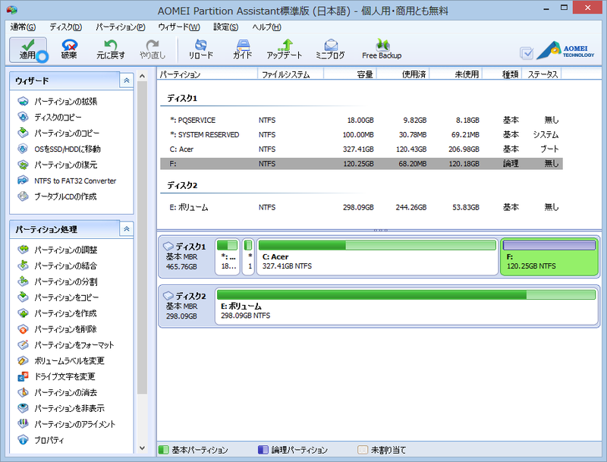Click the アップデート (Update) toolbar icon
This screenshot has width=607, height=462.
pos(284,49)
